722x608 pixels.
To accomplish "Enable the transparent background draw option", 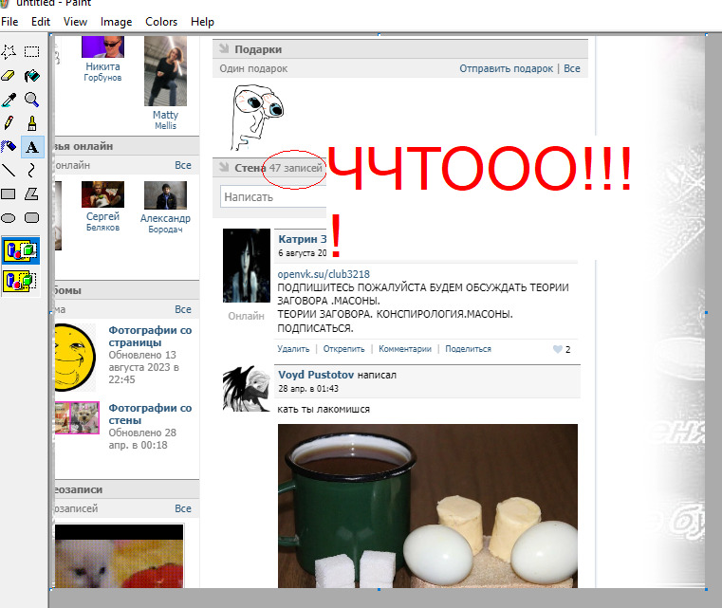I will [19, 281].
